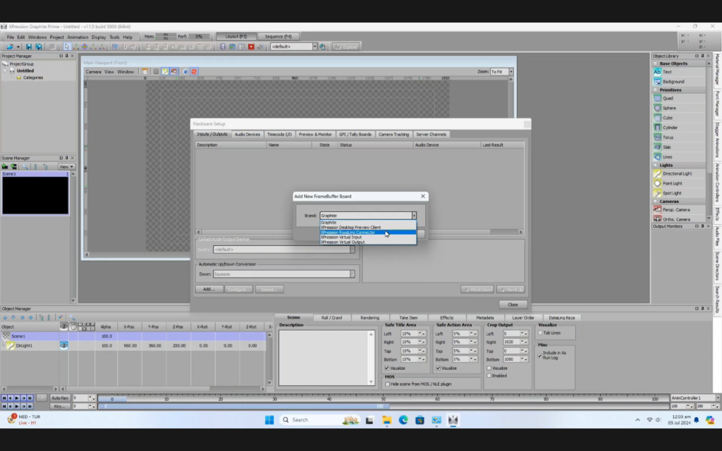Switch to the Preview & Monitor tab
Screen dimensions: 722x451
[315, 135]
